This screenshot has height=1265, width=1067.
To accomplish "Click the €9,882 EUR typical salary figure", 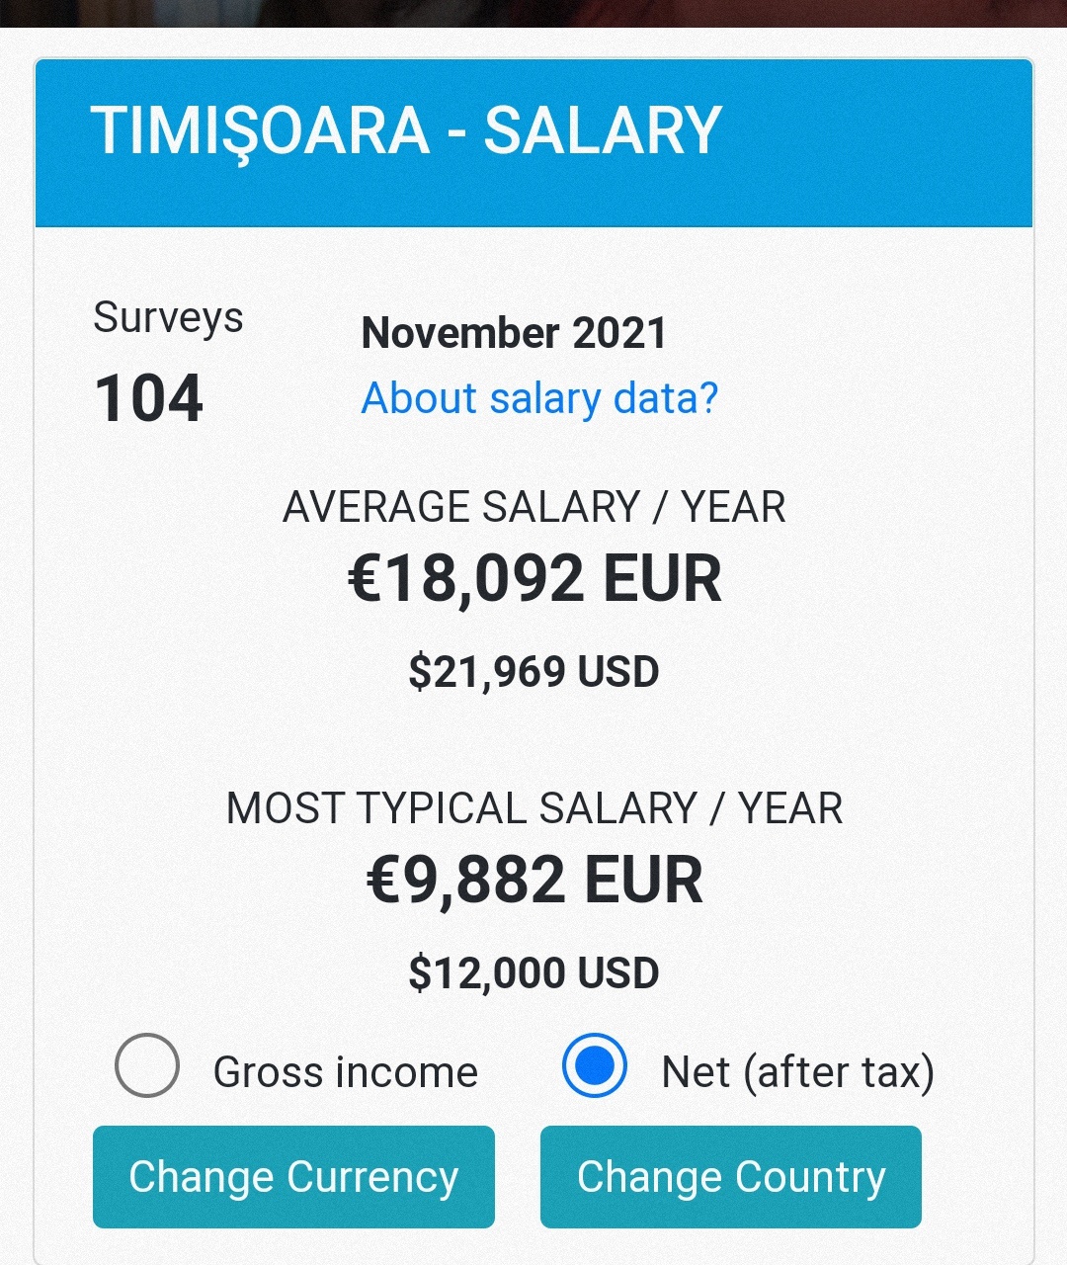I will tap(533, 880).
